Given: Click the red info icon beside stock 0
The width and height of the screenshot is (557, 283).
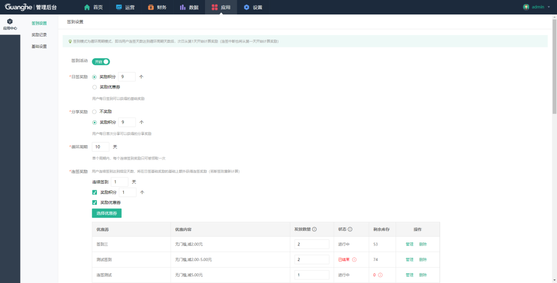Looking at the screenshot, I should tap(381, 275).
